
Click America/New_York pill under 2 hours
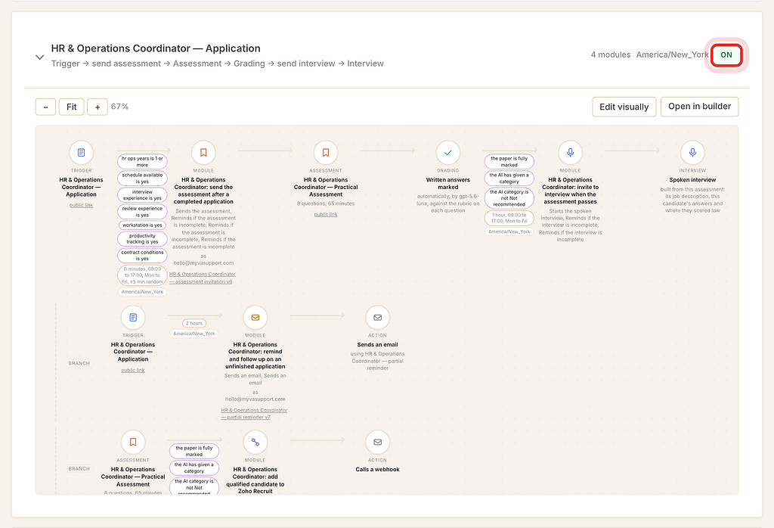(194, 334)
